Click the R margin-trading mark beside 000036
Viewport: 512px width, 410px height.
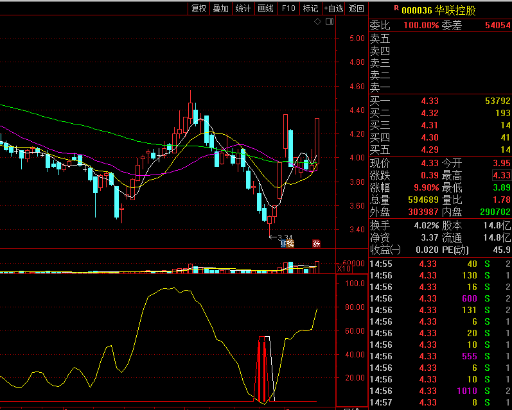click(396, 8)
